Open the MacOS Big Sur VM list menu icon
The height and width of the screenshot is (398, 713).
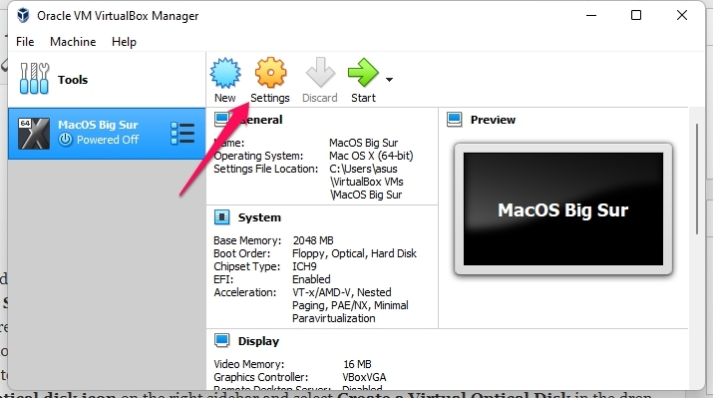point(182,134)
